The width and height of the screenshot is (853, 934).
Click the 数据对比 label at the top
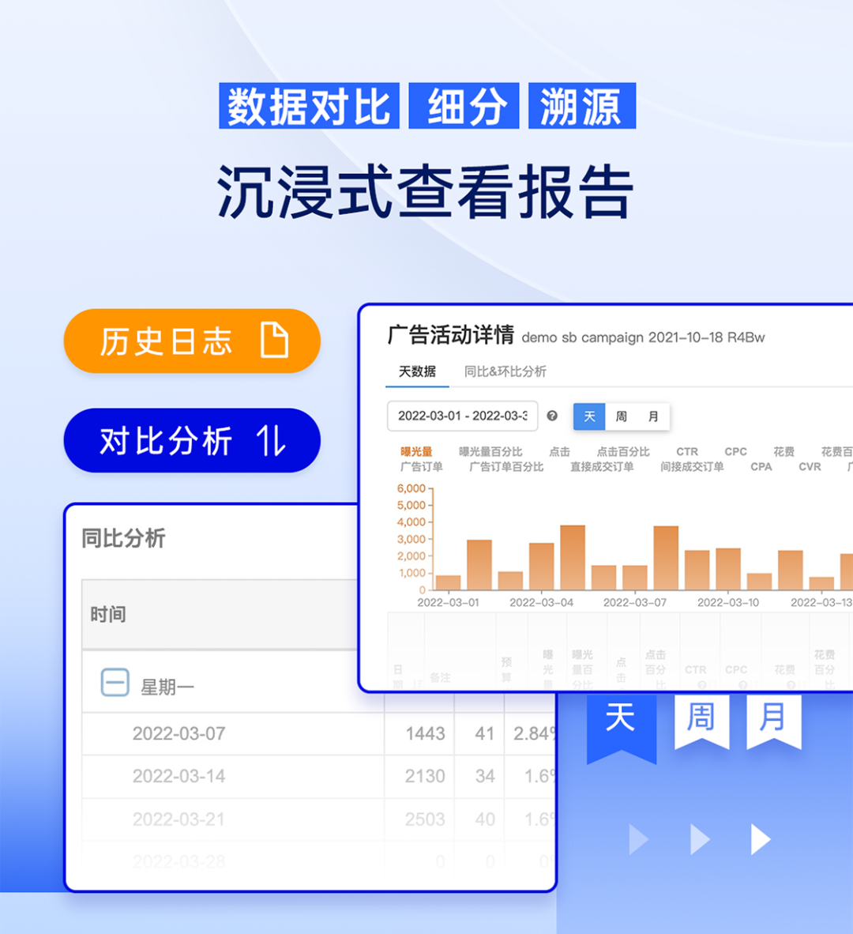coord(308,105)
